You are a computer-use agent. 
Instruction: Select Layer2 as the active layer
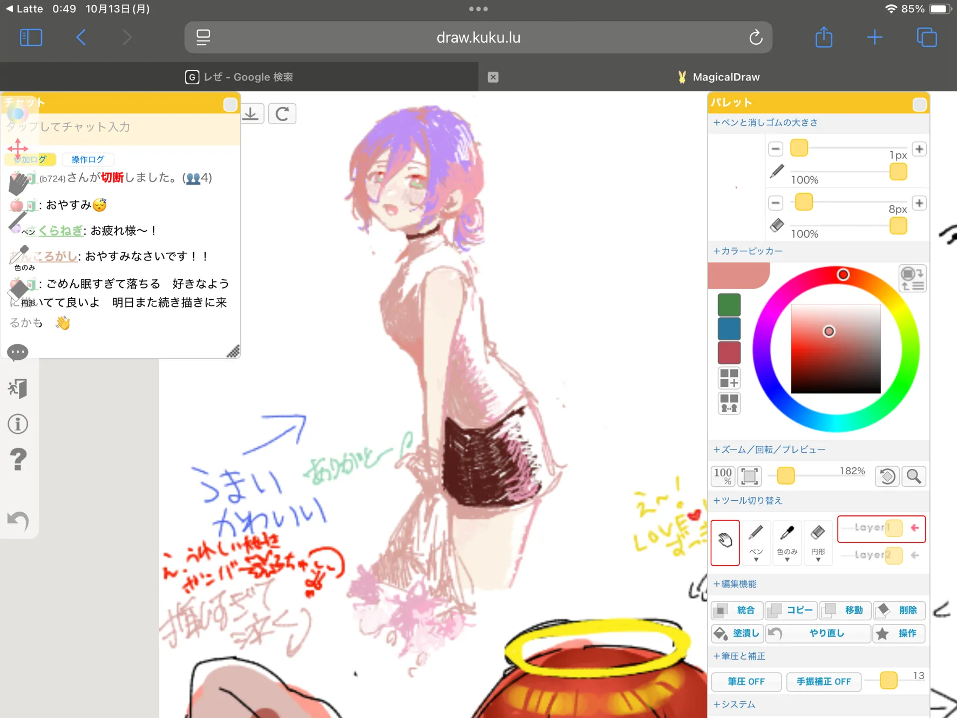tap(881, 555)
